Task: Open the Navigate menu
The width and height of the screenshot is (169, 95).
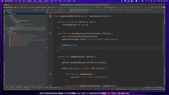Action: tap(29, 1)
